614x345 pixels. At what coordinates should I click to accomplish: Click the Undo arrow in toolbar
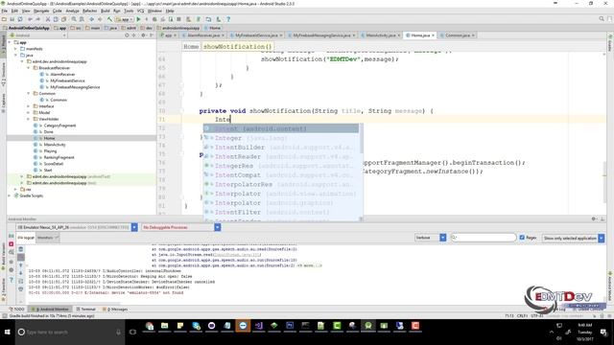[30, 19]
